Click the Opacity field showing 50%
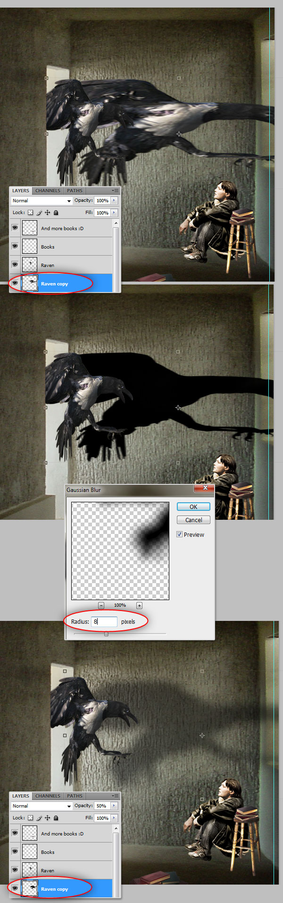Image resolution: width=283 pixels, height=903 pixels. point(102,806)
